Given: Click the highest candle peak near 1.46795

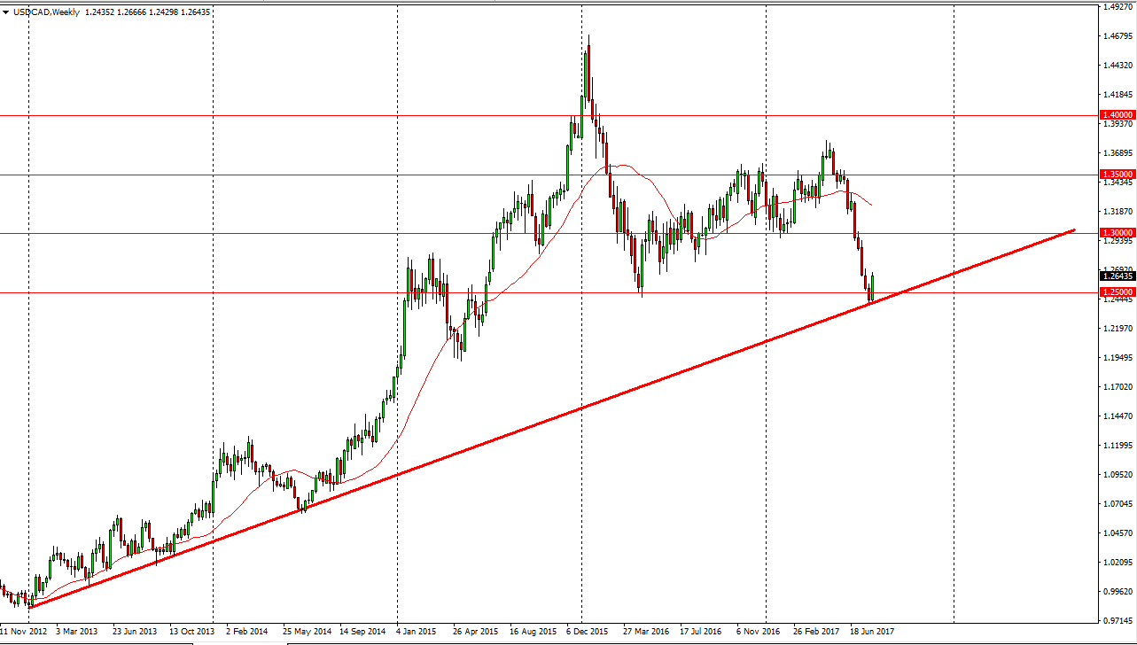Looking at the screenshot, I should coord(588,37).
